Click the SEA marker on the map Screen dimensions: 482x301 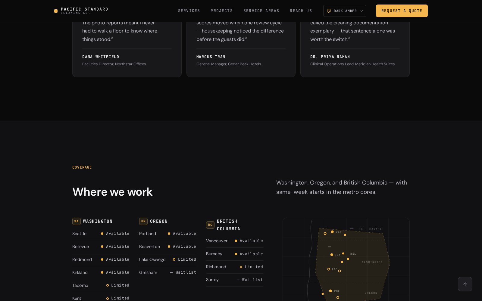pos(332,255)
